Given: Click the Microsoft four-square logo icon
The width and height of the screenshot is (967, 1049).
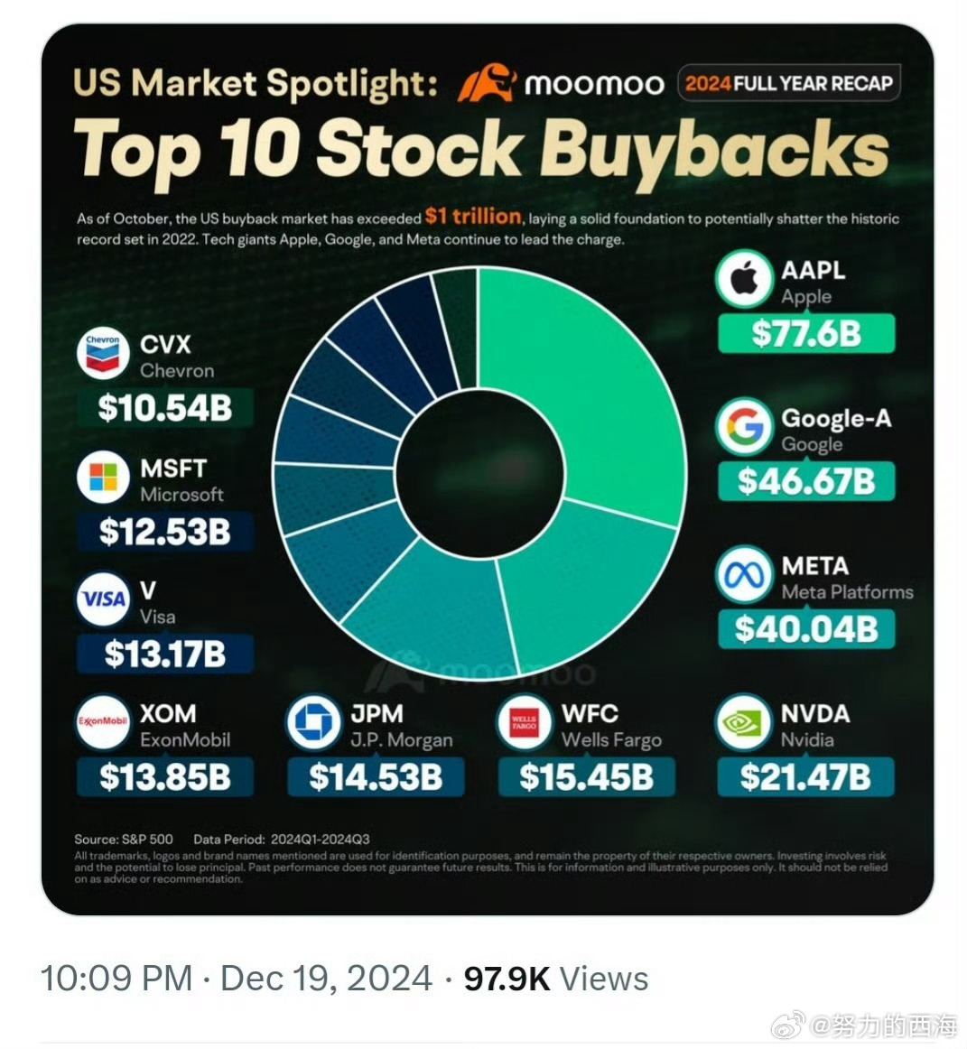Looking at the screenshot, I should coord(102,477).
